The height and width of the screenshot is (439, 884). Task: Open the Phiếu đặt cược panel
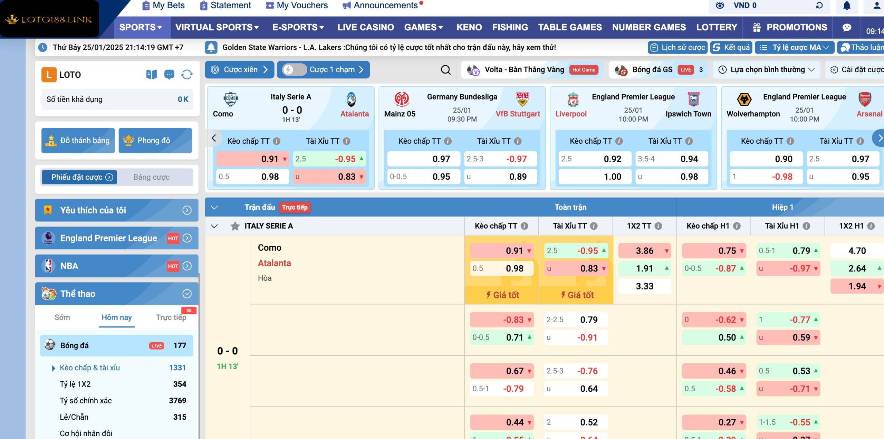(79, 177)
